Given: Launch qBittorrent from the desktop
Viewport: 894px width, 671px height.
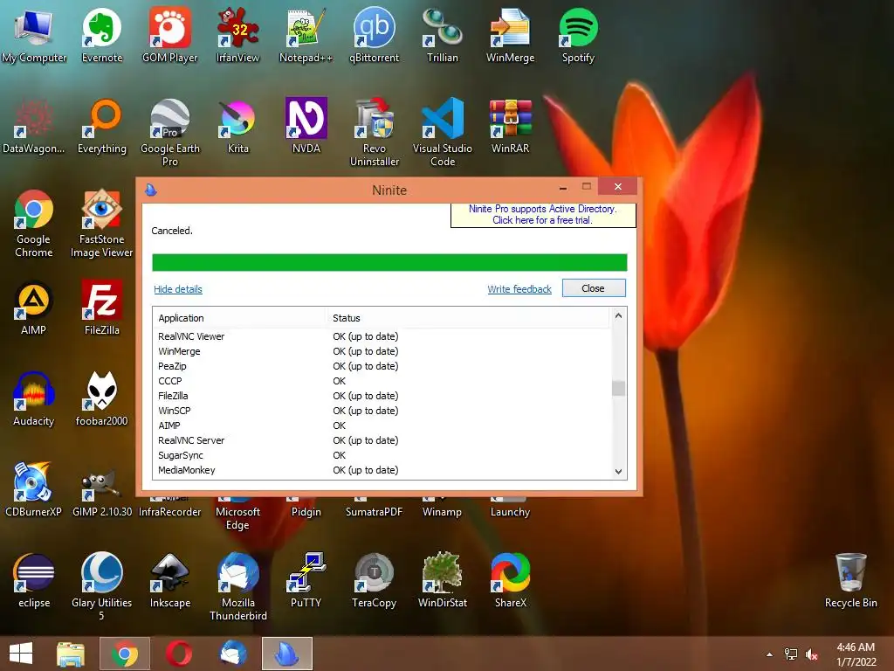Looking at the screenshot, I should (x=374, y=34).
